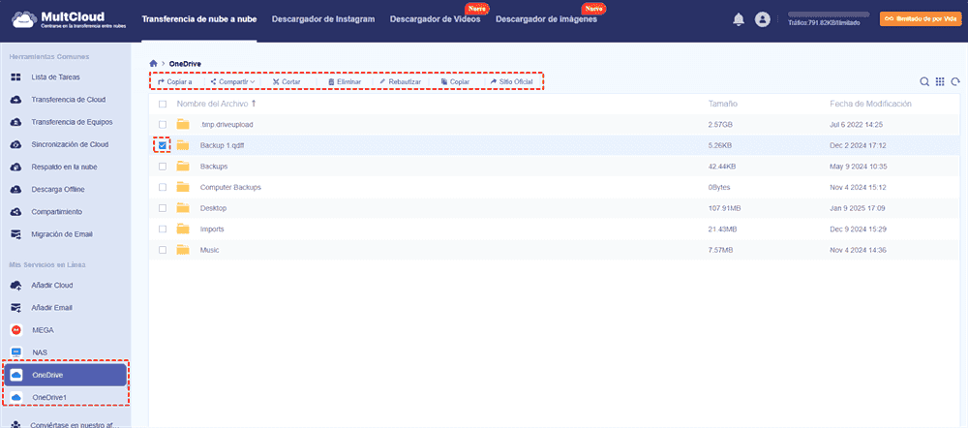Open the Imports folder icon
968x428 pixels.
pyautogui.click(x=183, y=229)
